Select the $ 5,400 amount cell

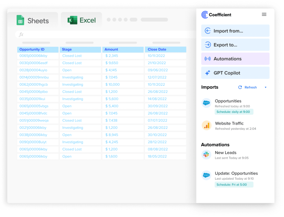point(123,106)
